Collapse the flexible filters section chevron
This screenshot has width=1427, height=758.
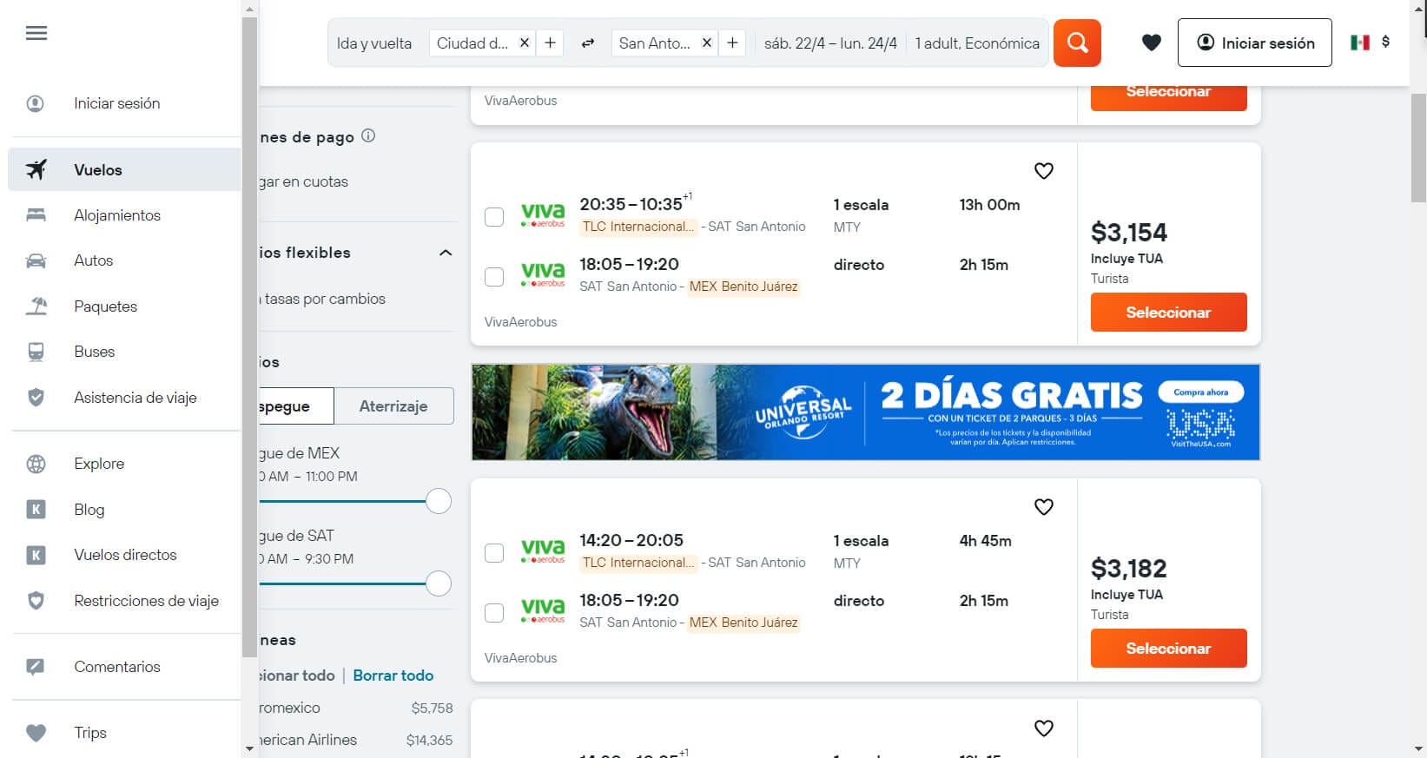click(x=446, y=253)
